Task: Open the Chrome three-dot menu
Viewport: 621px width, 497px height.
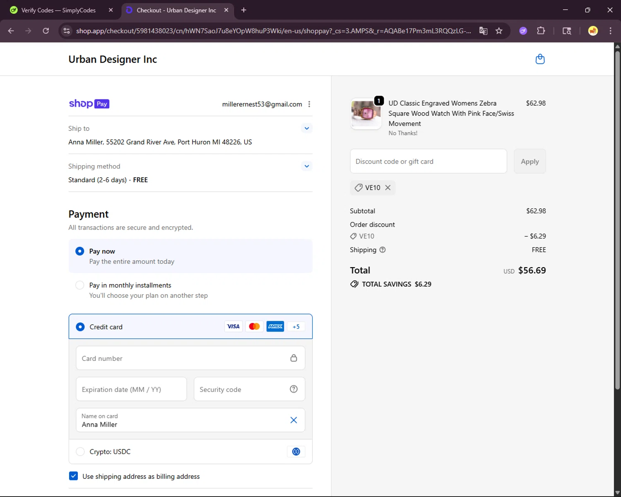Action: [610, 31]
